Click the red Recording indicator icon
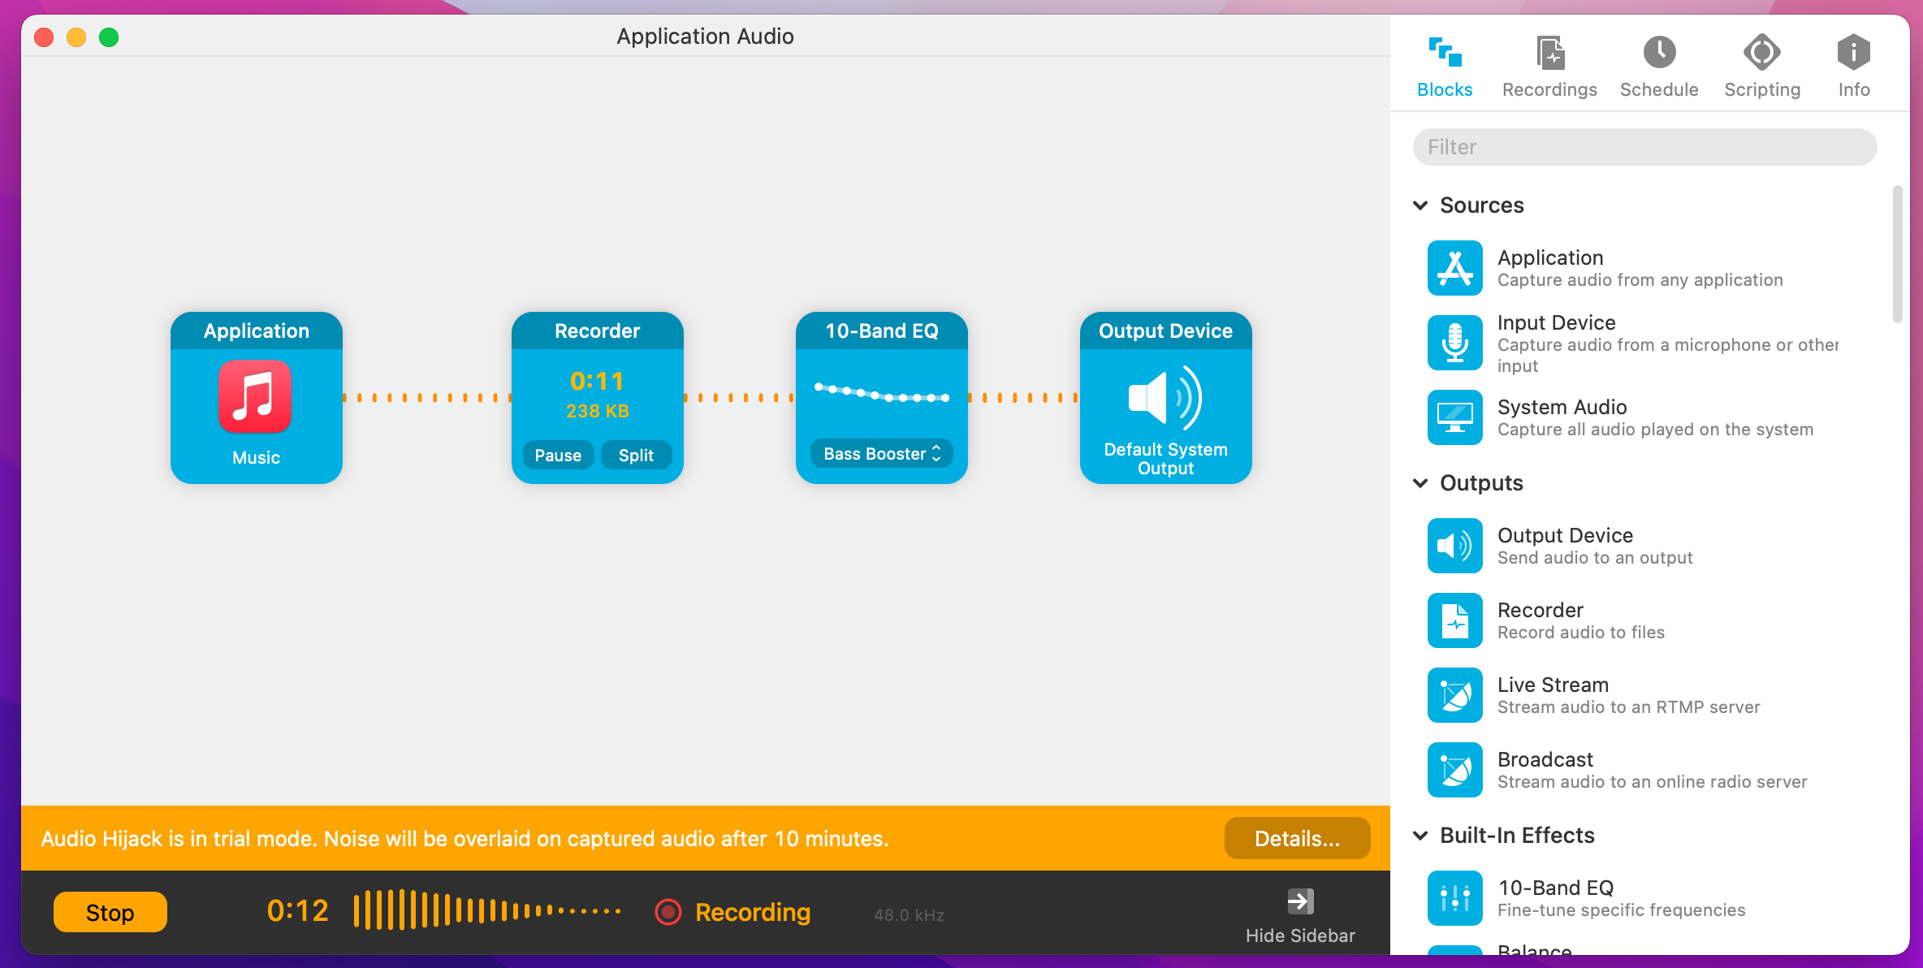 click(668, 912)
